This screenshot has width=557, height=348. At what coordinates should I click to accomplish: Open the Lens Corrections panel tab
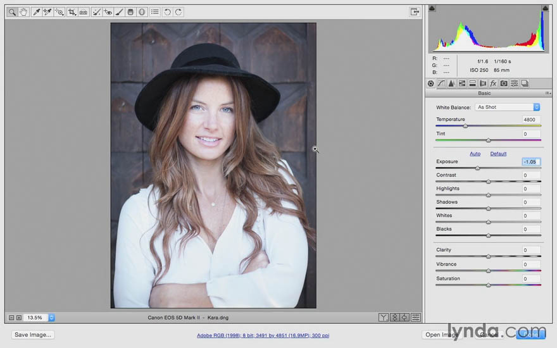[x=483, y=84]
